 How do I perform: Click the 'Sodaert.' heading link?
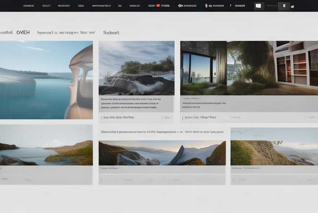click(x=112, y=33)
